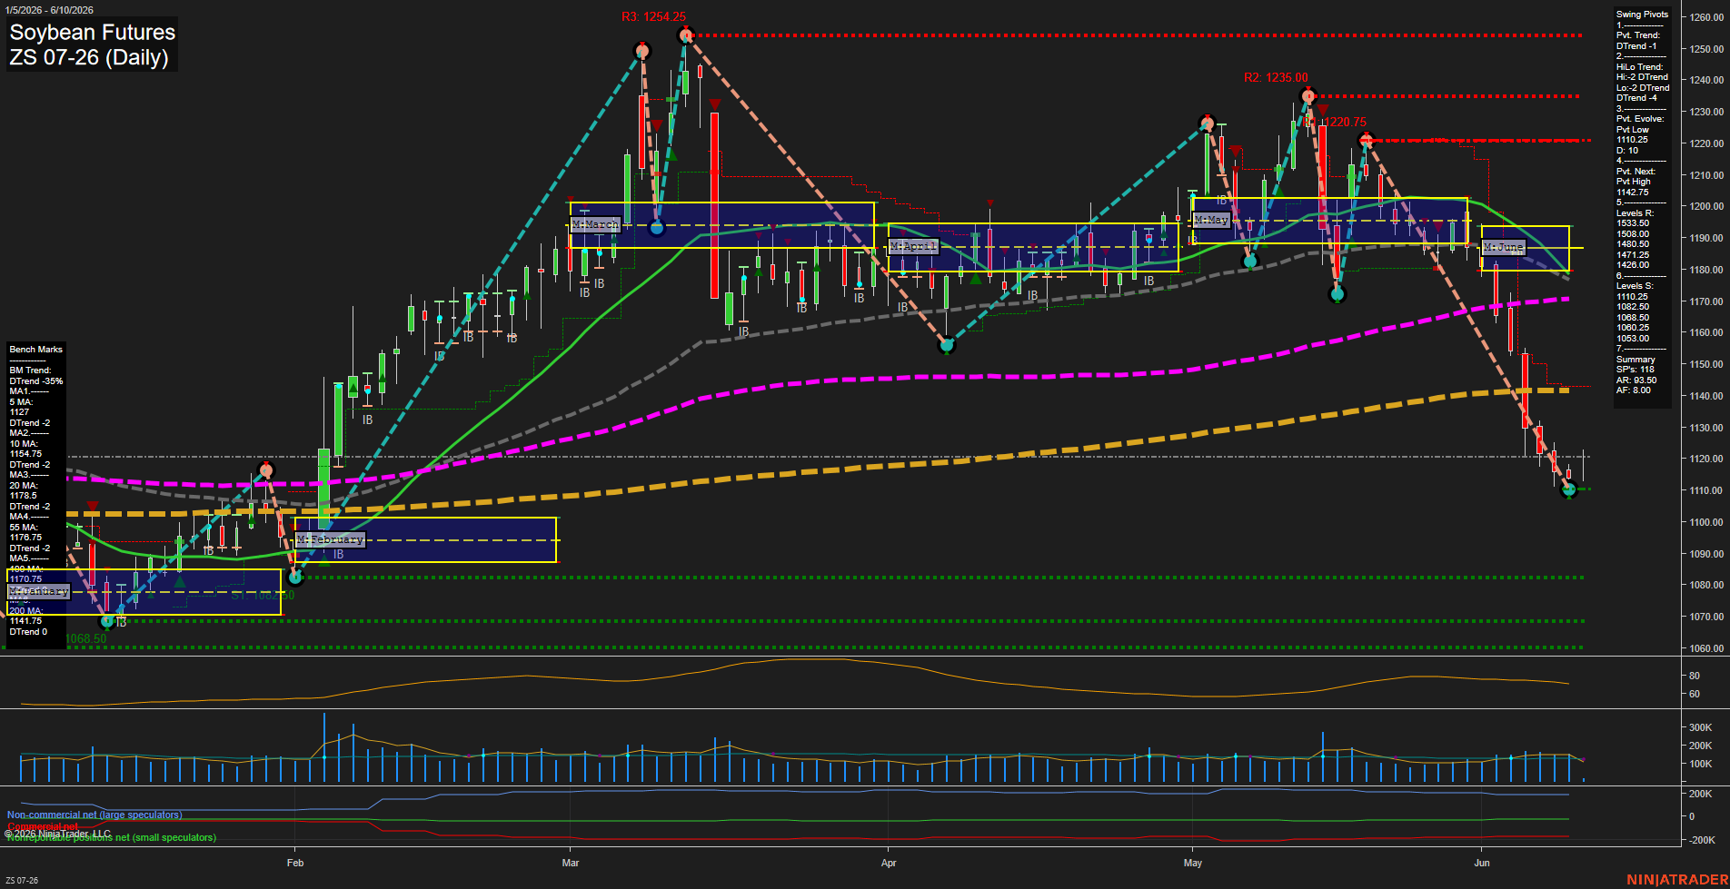This screenshot has height=889, width=1730.
Task: Click the -200K COT axis label
Action: 1701,840
